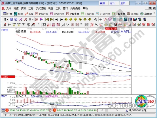Expand main toolbar overflow chevron

pos(154,13)
